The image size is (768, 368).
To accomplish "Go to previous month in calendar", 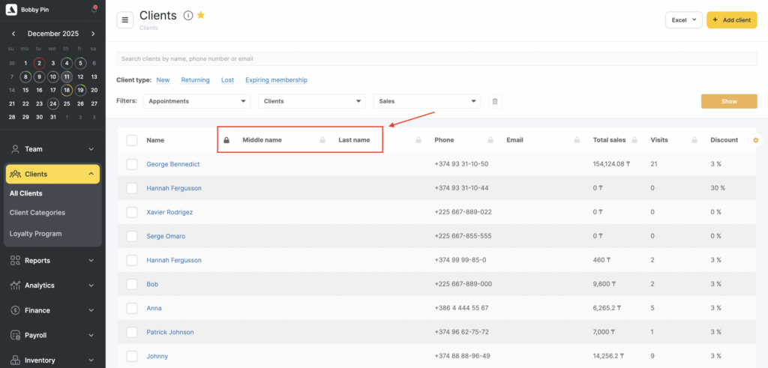I will (13, 34).
